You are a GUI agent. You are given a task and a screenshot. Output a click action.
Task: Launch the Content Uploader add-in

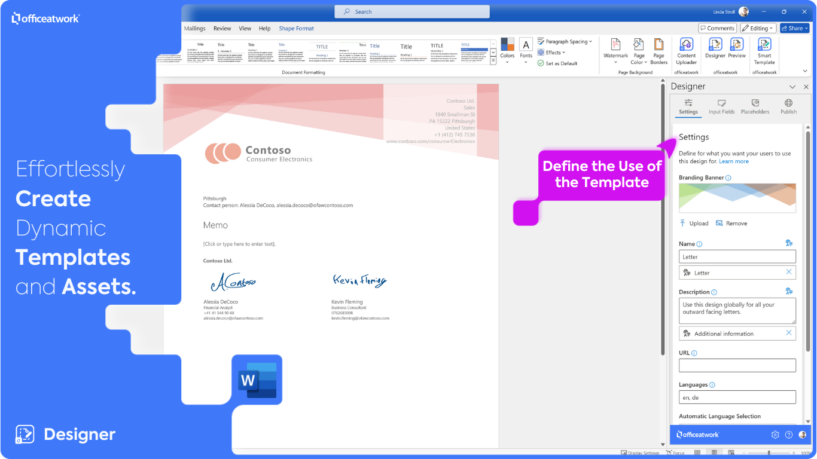686,51
